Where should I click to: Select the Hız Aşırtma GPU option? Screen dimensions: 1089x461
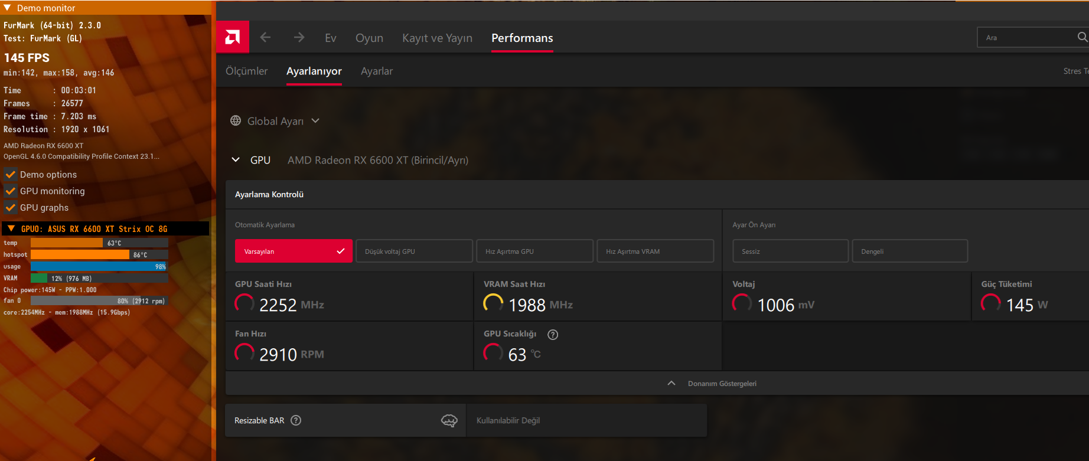[x=534, y=251]
